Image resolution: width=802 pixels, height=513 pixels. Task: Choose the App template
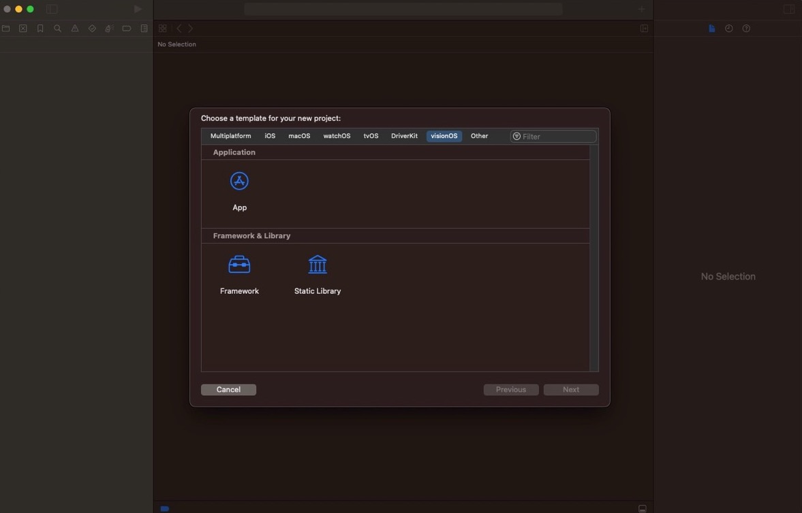pos(239,192)
